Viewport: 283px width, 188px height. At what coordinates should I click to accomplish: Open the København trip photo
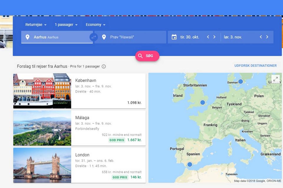click(x=42, y=91)
